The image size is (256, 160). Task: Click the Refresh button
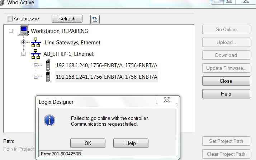click(x=67, y=19)
